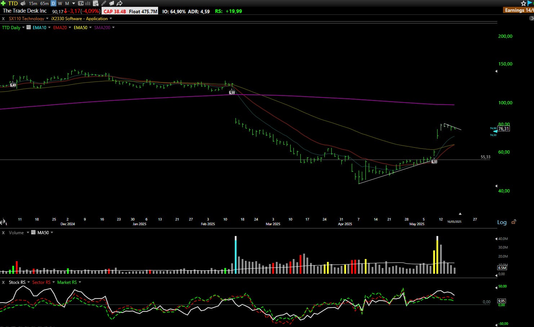The width and height of the screenshot is (534, 327).
Task: Switch to the 65m timeframe
Action: (44, 3)
